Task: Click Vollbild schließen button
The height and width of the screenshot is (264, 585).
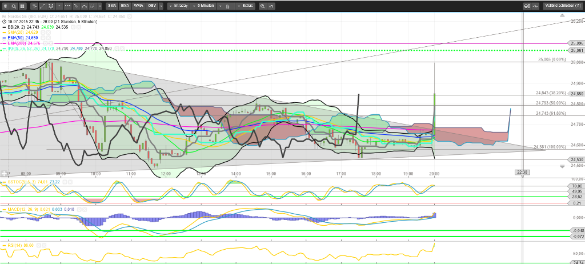Action: click(563, 6)
